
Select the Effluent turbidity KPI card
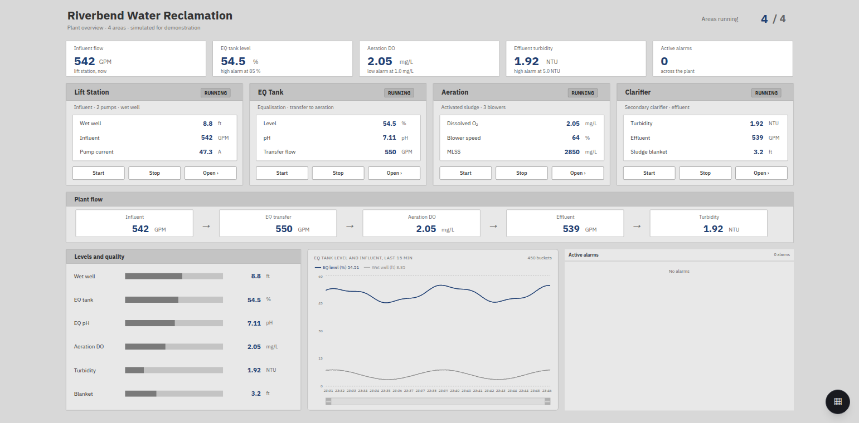(x=576, y=58)
